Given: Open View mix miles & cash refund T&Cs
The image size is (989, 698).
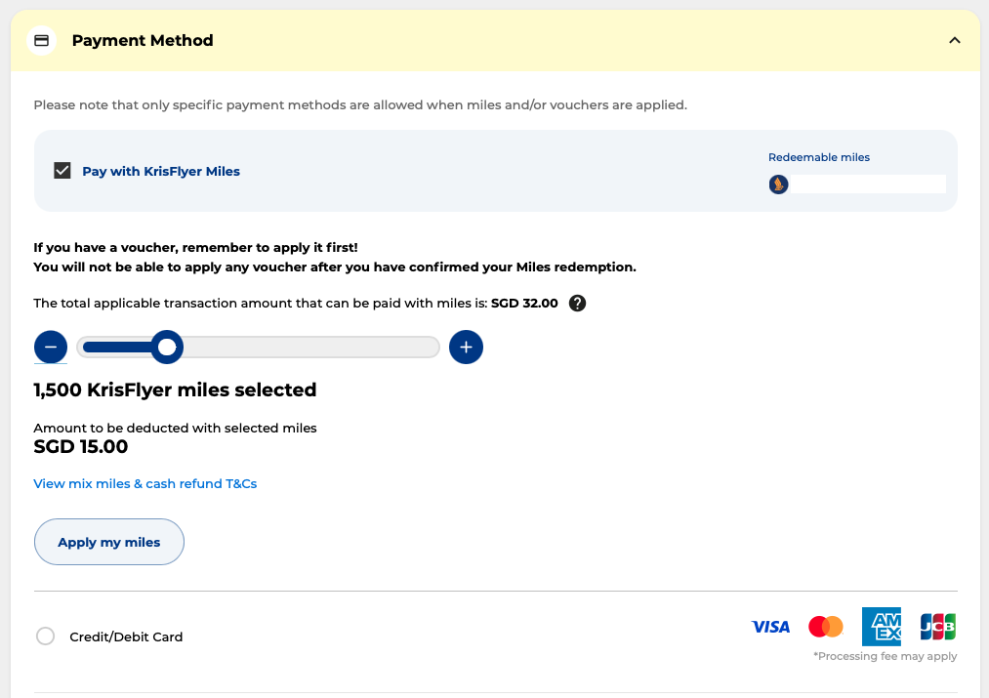Looking at the screenshot, I should click(145, 483).
